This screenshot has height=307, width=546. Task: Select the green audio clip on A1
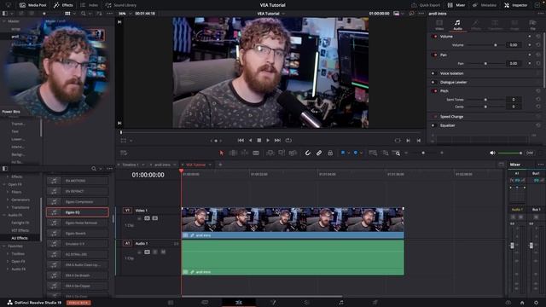click(293, 258)
